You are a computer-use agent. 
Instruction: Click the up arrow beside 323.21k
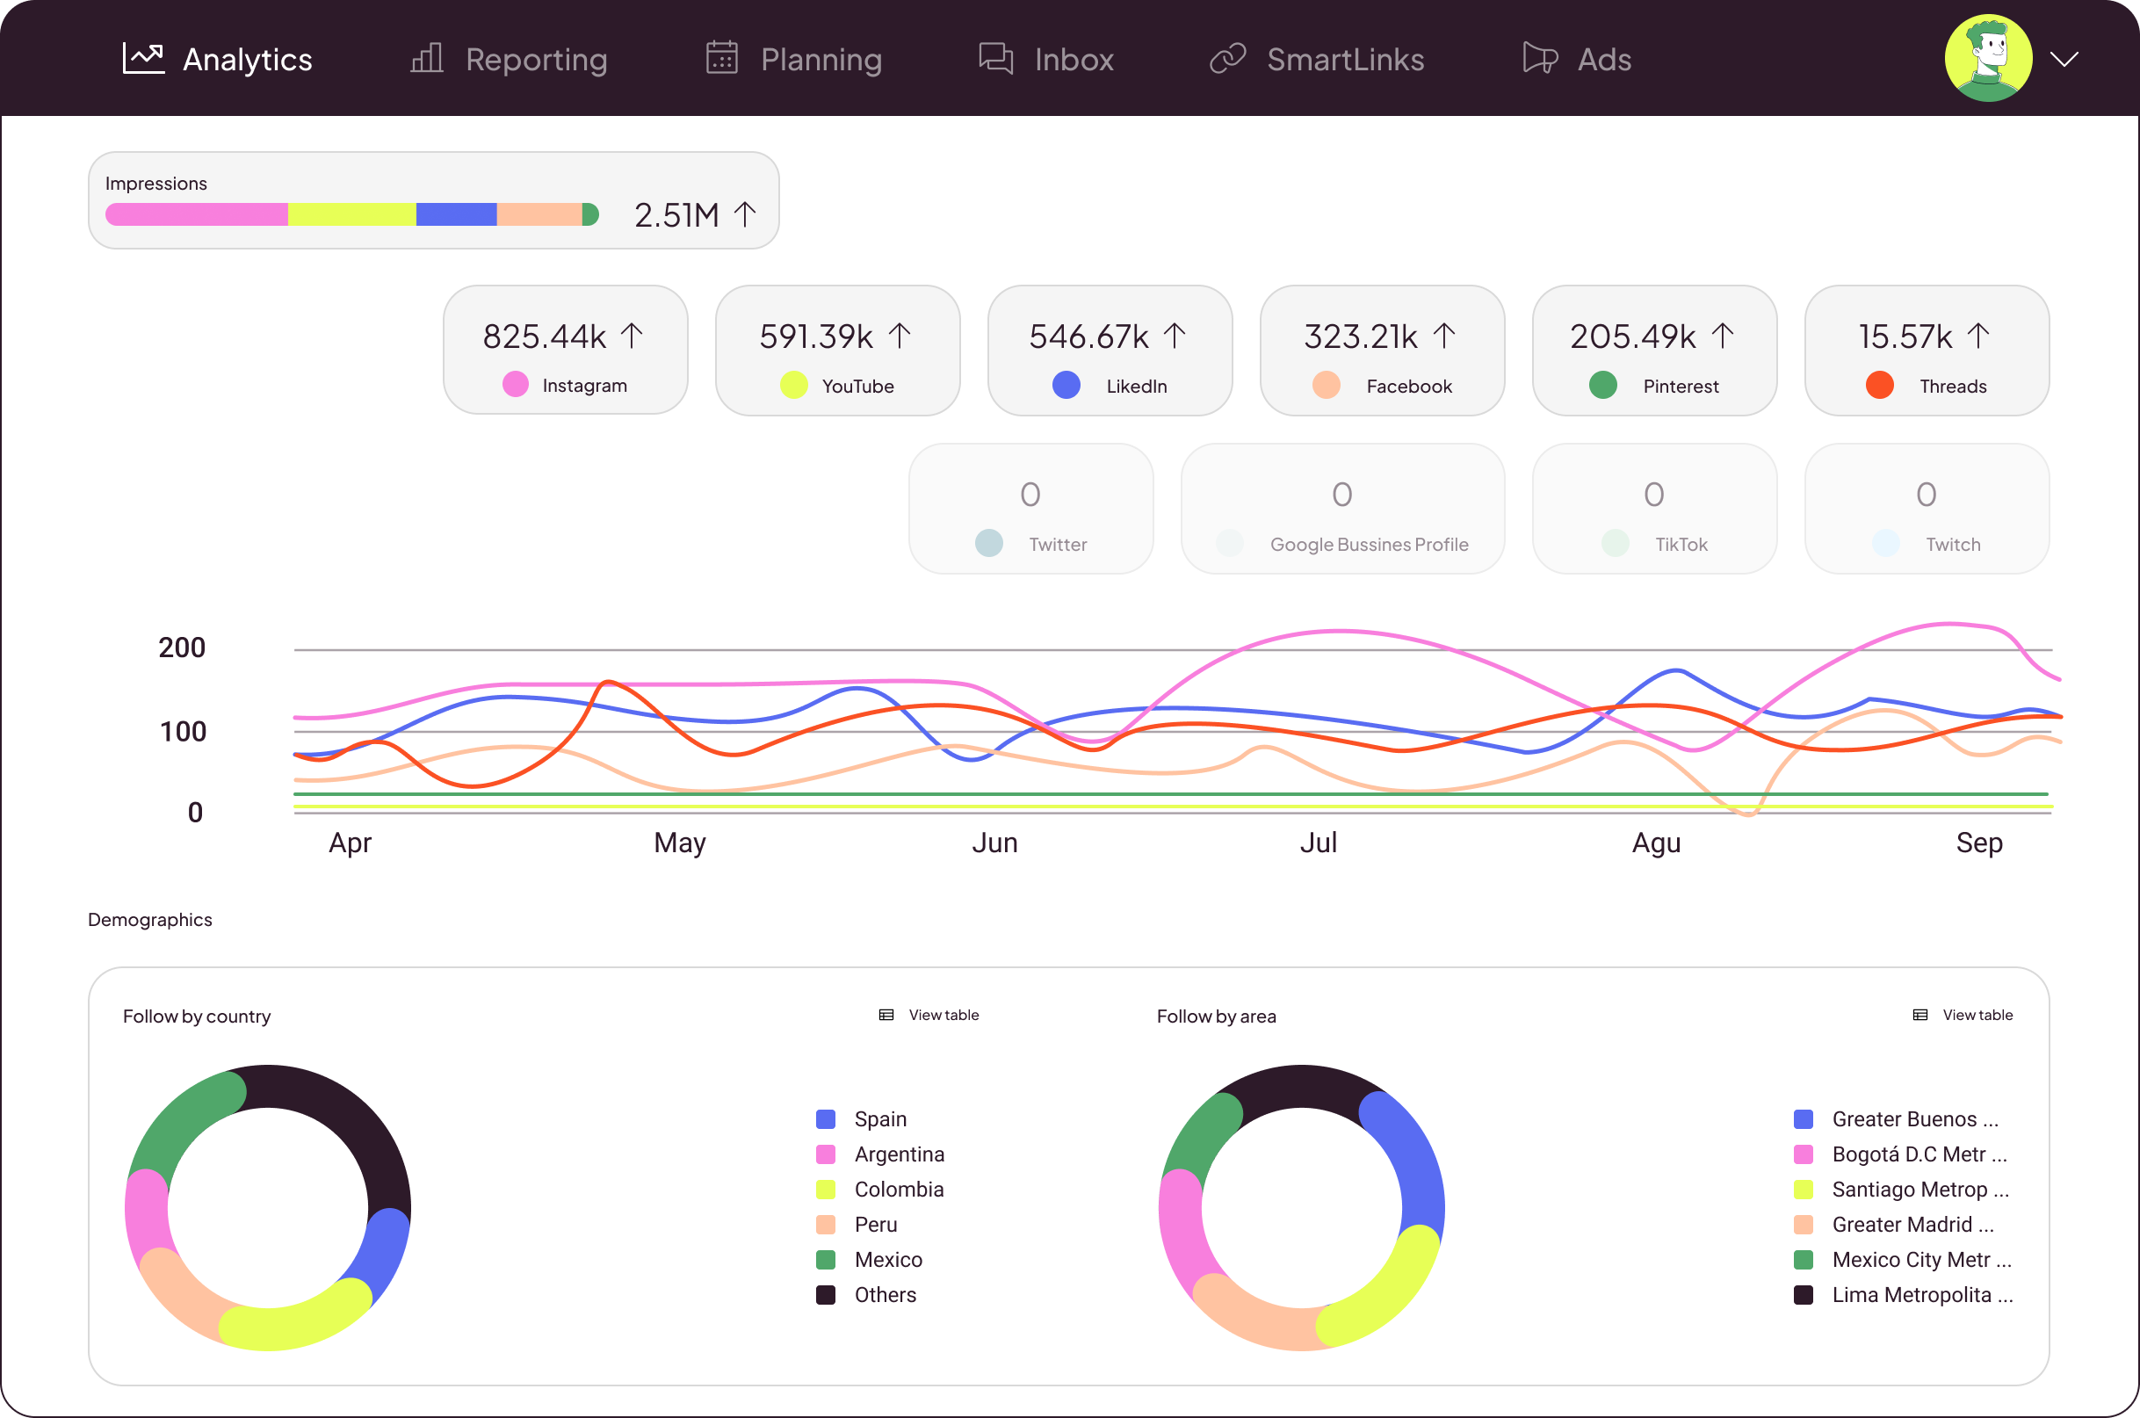tap(1445, 336)
